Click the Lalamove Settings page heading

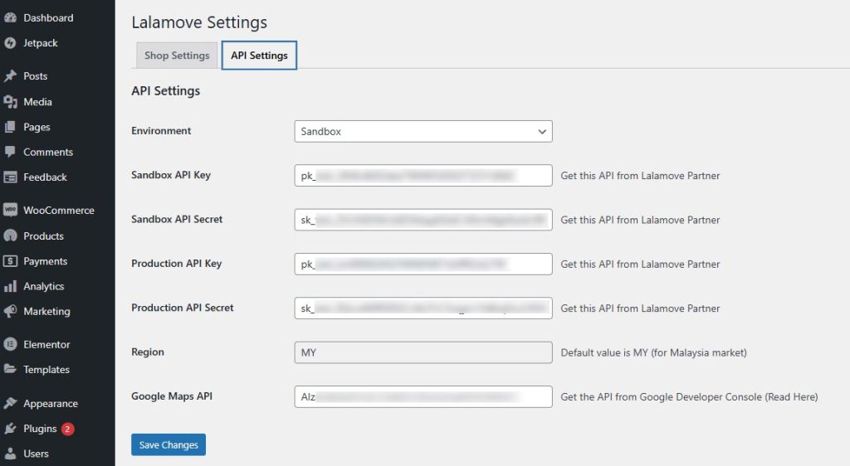click(199, 22)
